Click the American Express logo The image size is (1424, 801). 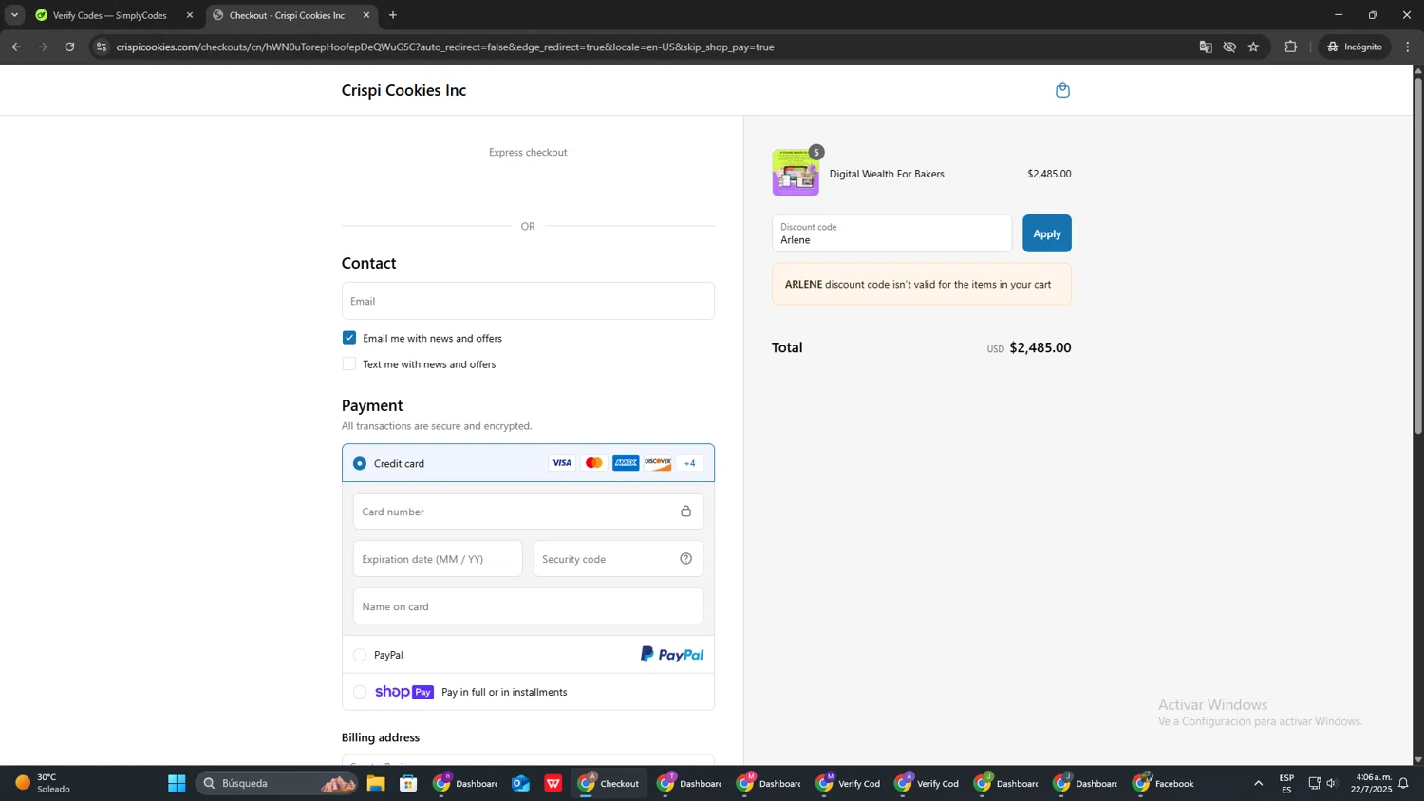coord(626,463)
